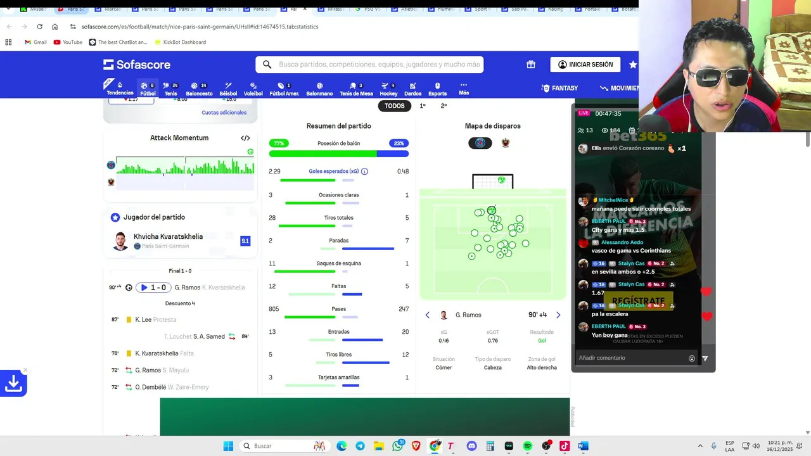Screen dimensions: 811x456
Task: Click the Sofascore logo
Action: [137, 65]
